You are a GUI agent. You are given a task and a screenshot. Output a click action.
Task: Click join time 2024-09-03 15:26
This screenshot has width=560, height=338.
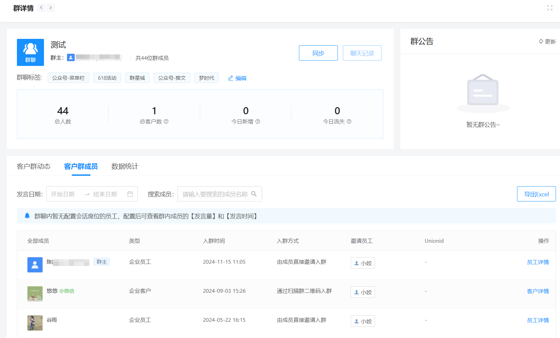pyautogui.click(x=224, y=291)
